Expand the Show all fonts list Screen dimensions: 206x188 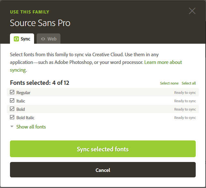click(x=31, y=127)
